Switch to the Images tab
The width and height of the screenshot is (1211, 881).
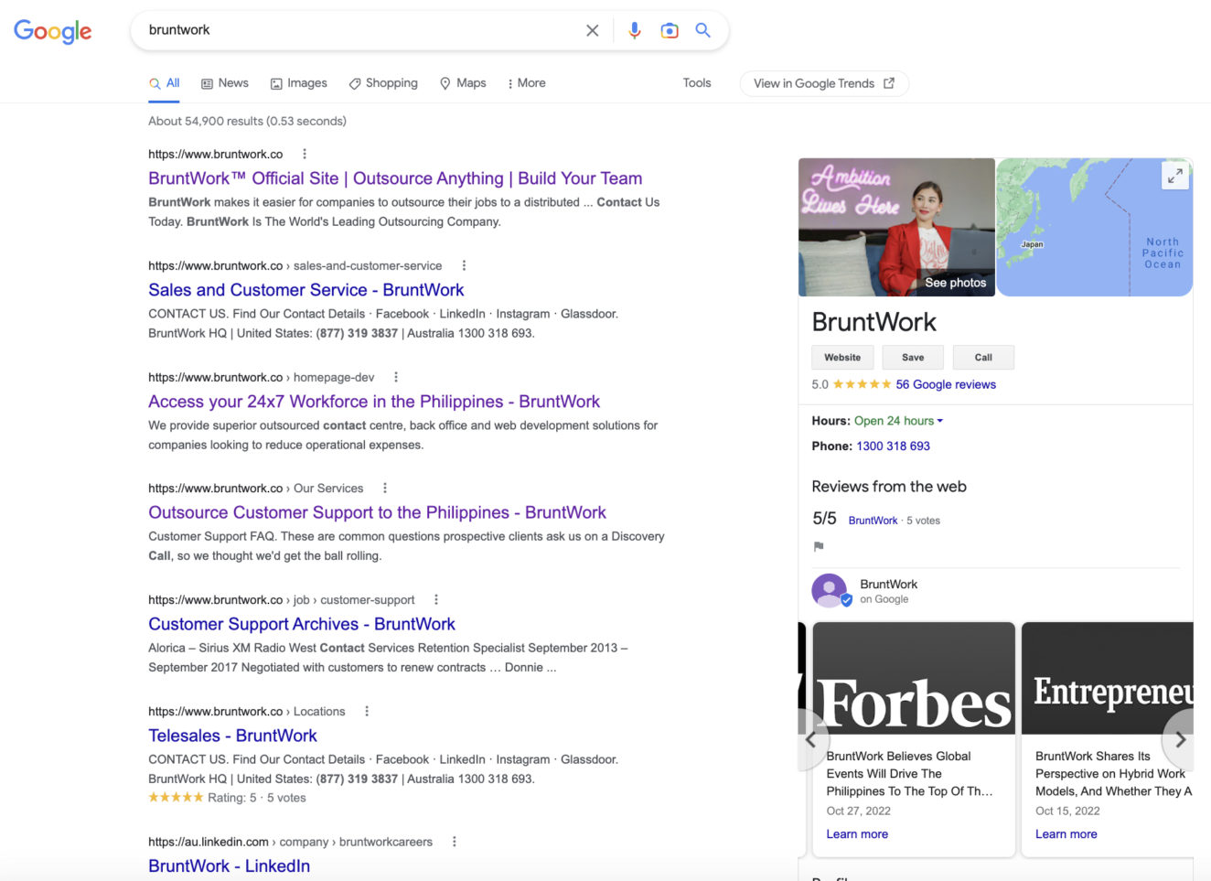coord(299,82)
